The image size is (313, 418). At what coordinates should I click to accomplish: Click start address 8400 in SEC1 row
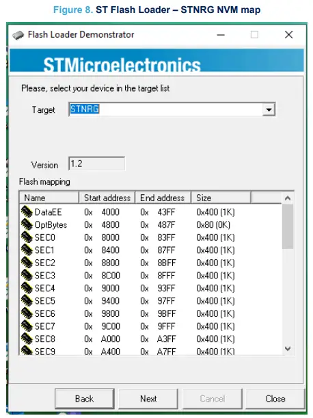coord(110,250)
